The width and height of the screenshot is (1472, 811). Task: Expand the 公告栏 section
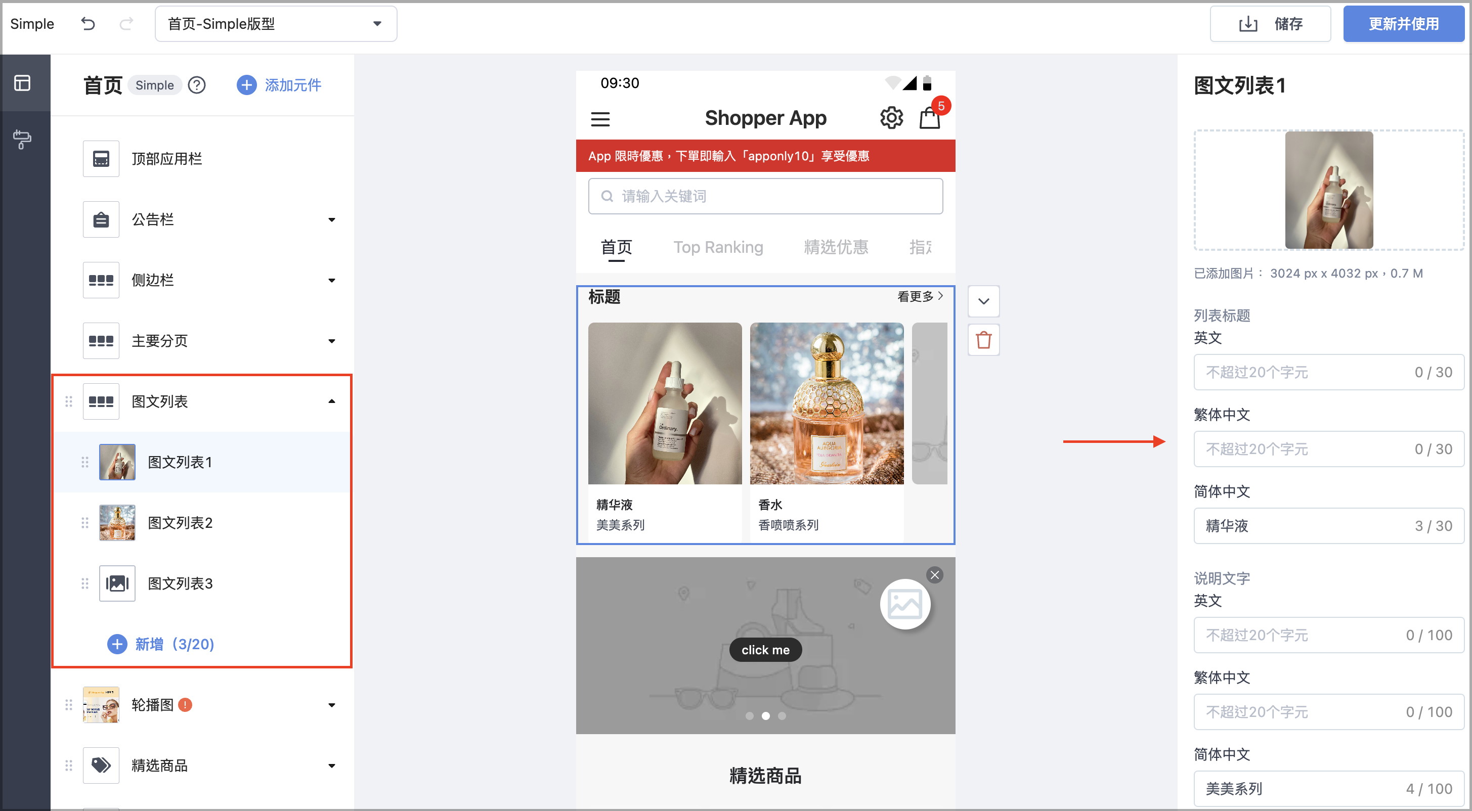[x=331, y=219]
